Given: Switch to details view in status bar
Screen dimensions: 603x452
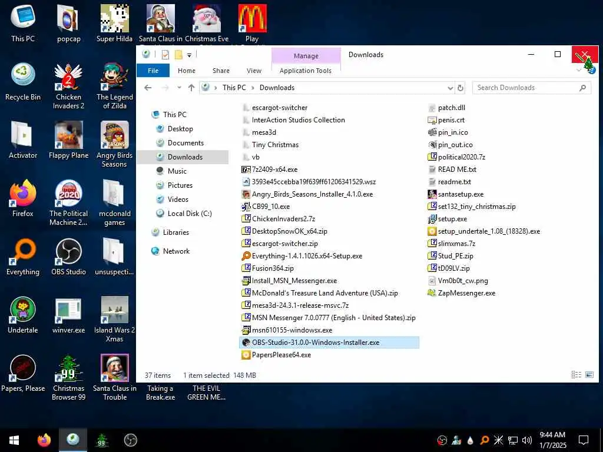Looking at the screenshot, I should pos(576,375).
